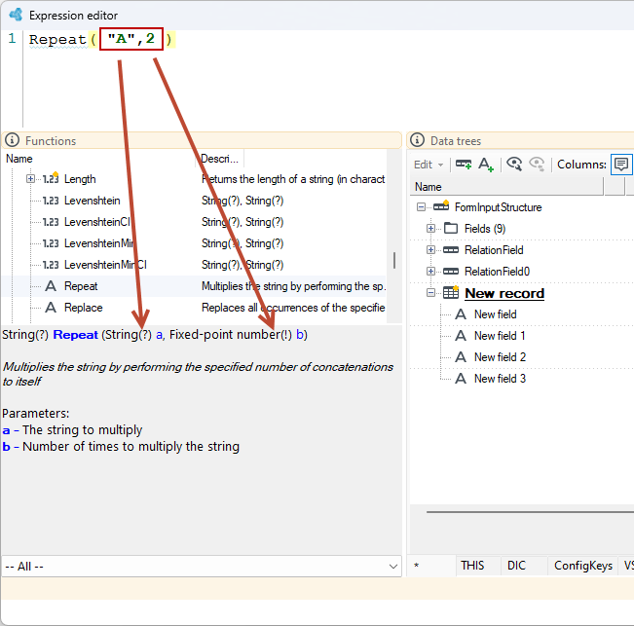
Task: Click the Length function 1.23 icon
Action: [51, 178]
